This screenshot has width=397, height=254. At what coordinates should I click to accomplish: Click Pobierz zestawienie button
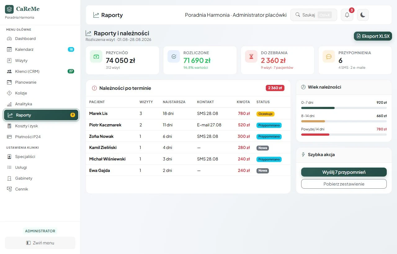point(344,184)
